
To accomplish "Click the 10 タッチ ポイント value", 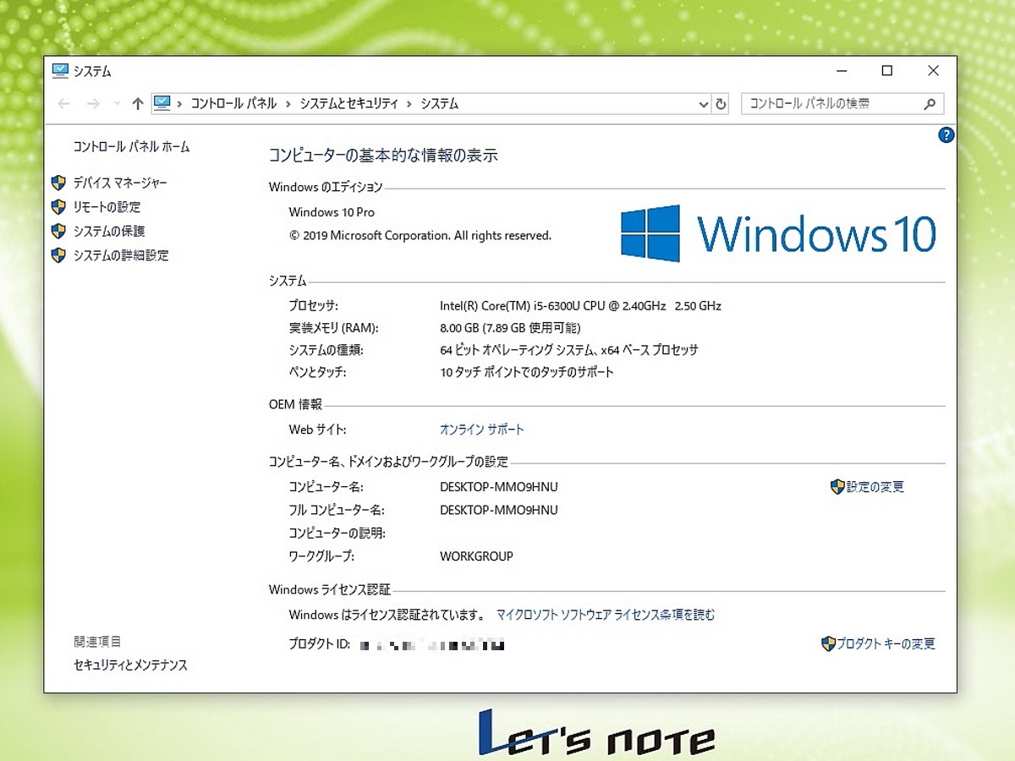I will pyautogui.click(x=527, y=372).
